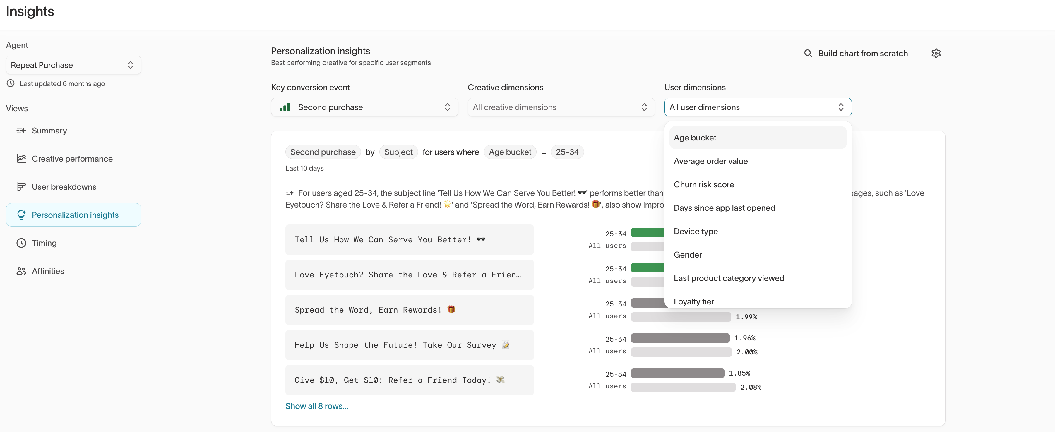Select Gender from the user dimensions list
1055x432 pixels.
[x=688, y=254]
